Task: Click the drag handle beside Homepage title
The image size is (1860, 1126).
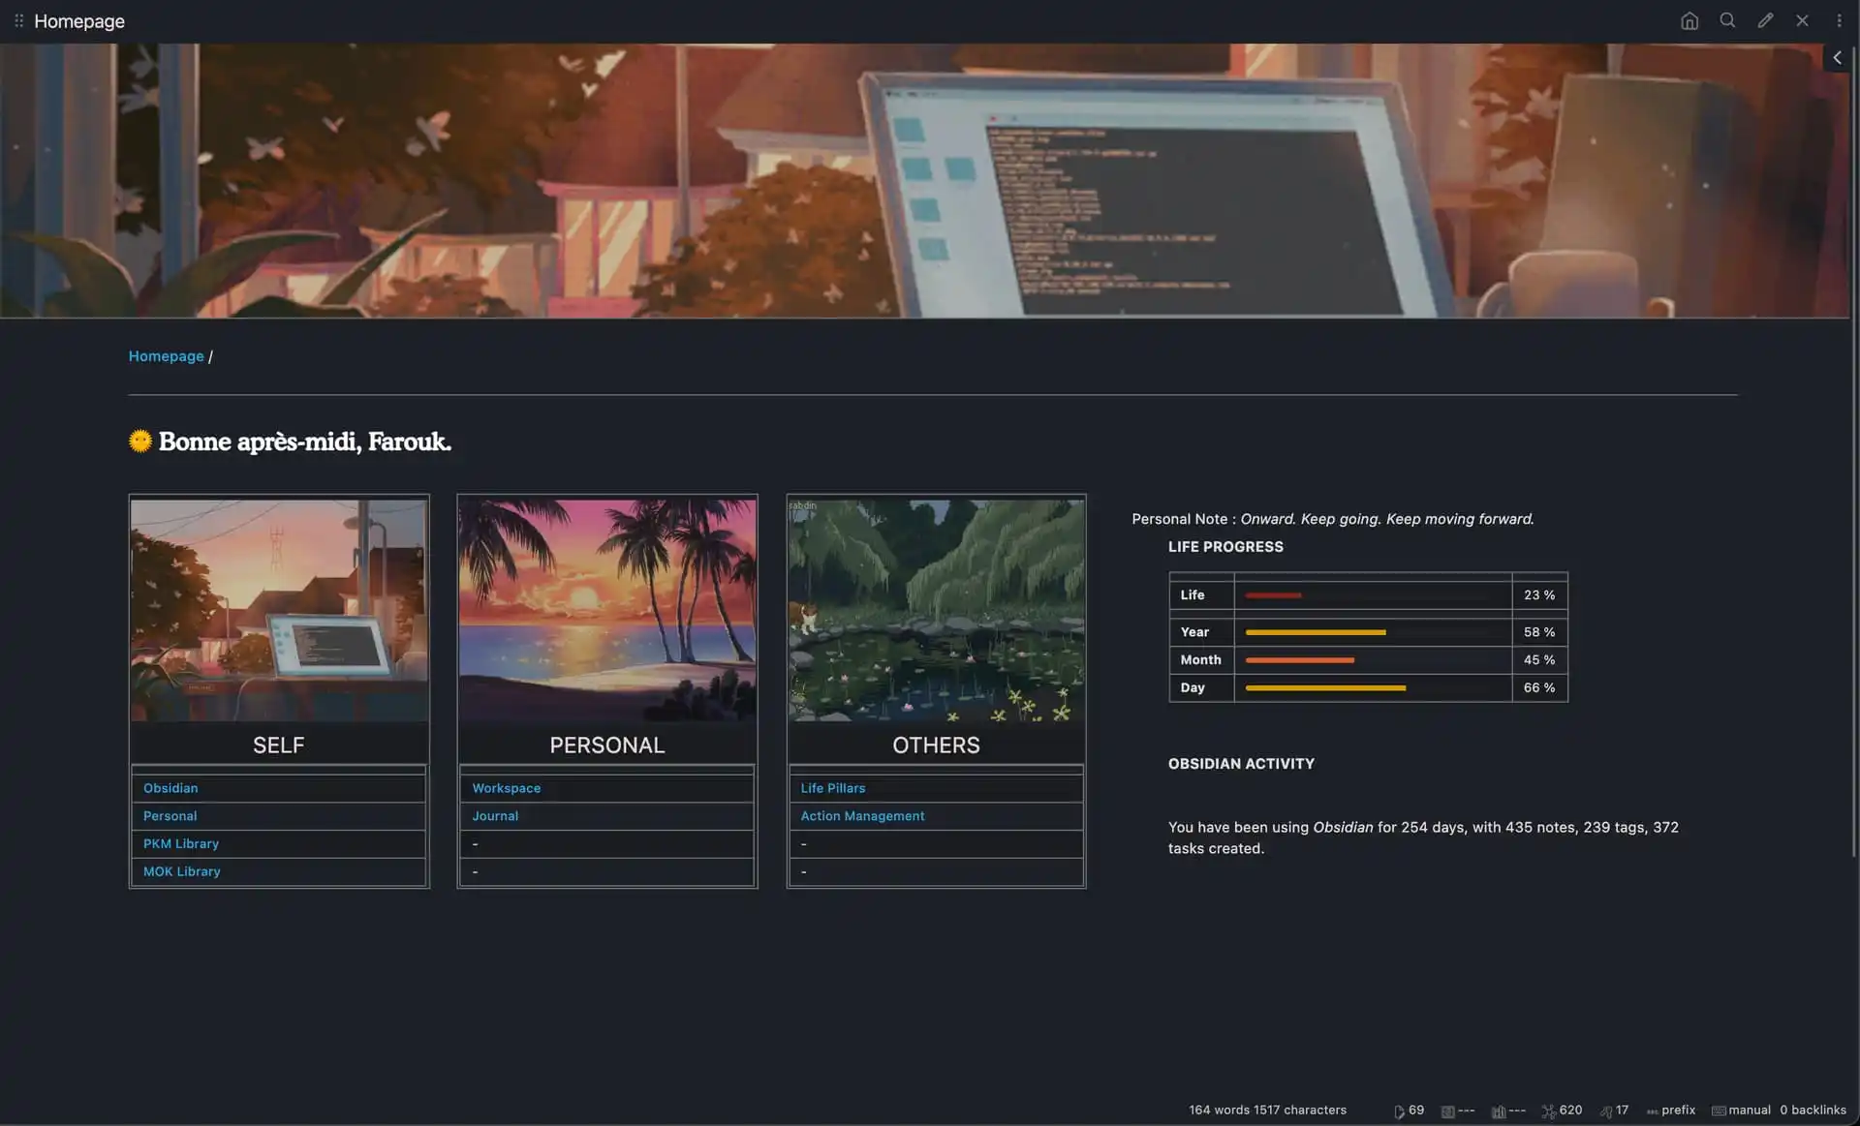Action: [x=18, y=20]
